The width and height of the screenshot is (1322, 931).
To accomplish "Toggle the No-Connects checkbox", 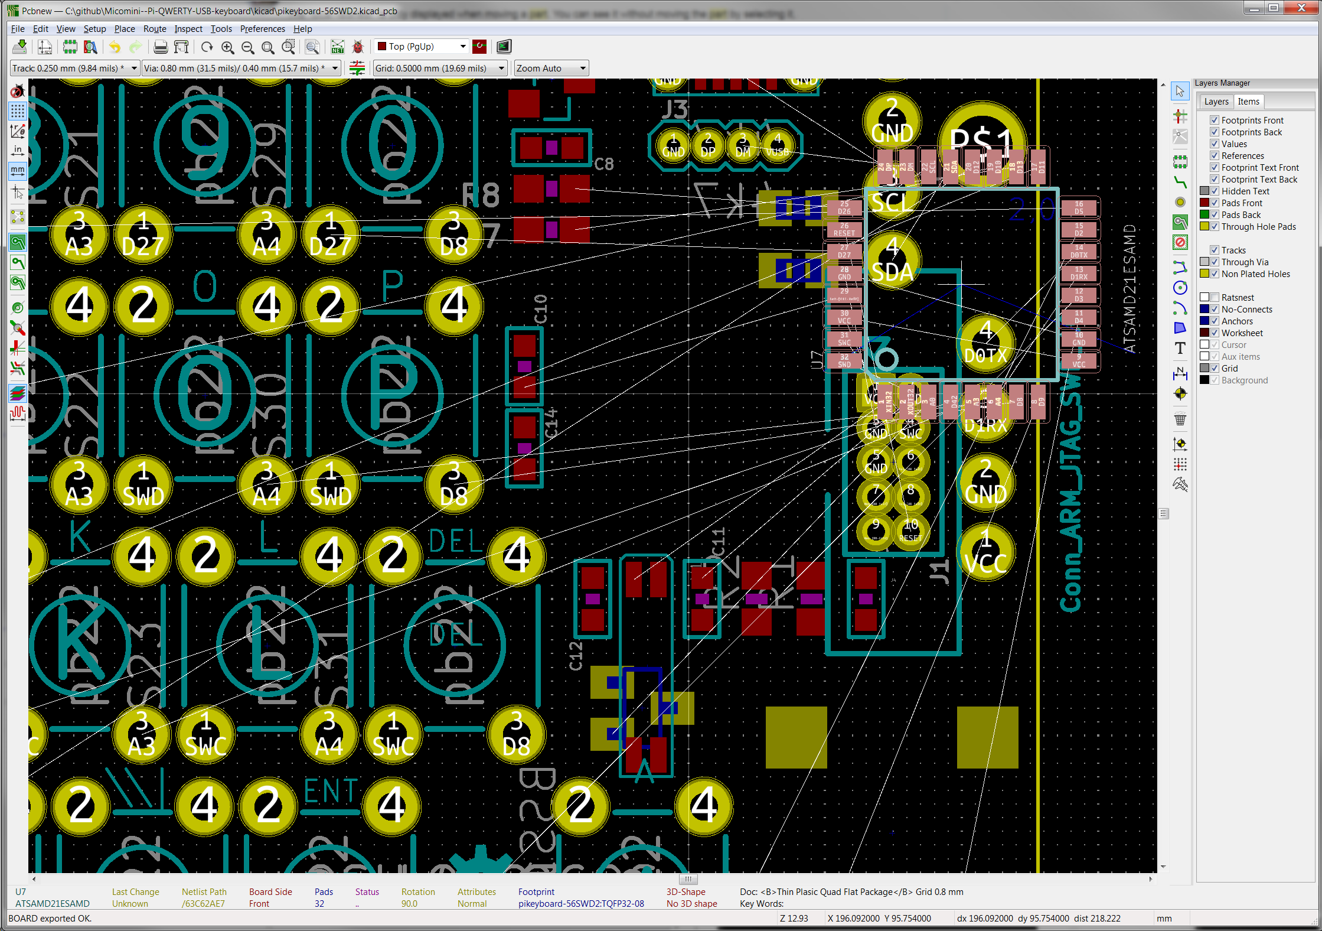I will [x=1215, y=309].
